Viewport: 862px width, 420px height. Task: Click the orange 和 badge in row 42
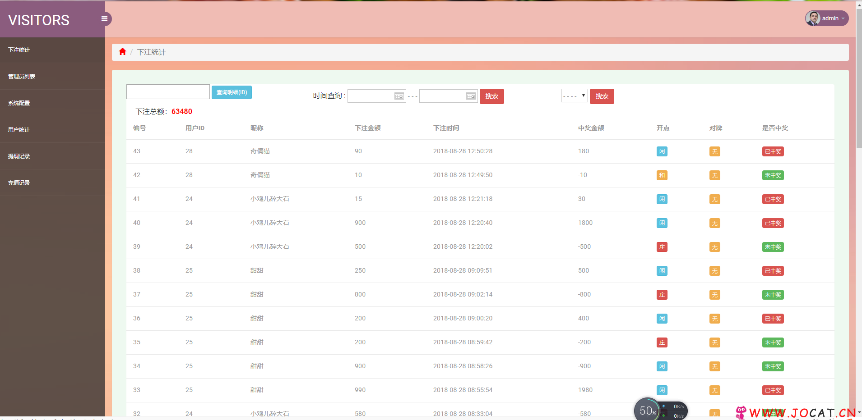click(x=662, y=175)
